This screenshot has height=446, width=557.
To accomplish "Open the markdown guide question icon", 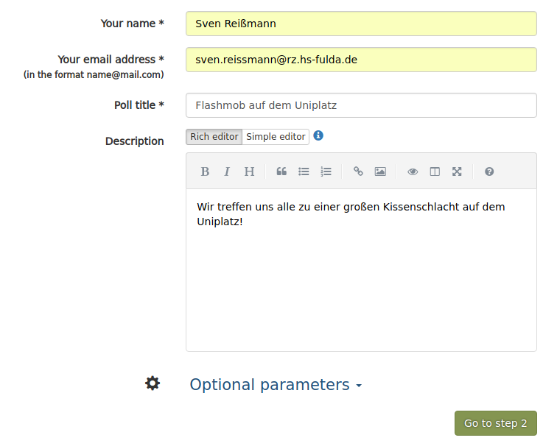I will 489,171.
